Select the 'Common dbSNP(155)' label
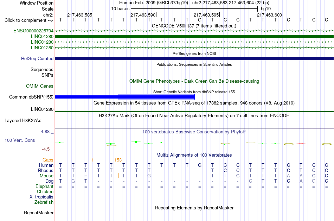This screenshot has width=334, height=221. tap(31, 97)
